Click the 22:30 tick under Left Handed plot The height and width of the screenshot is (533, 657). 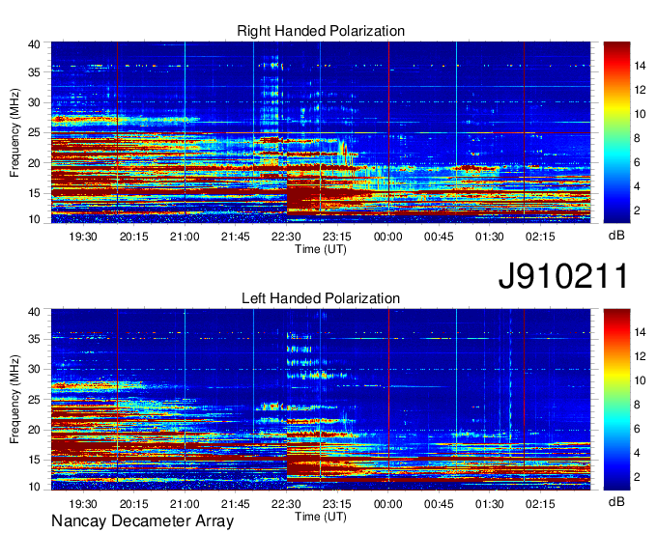[x=286, y=504]
